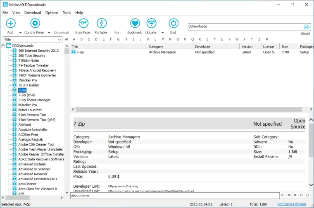Click the play button beside address bar
Viewport: 314px width, 208px height.
point(282,195)
